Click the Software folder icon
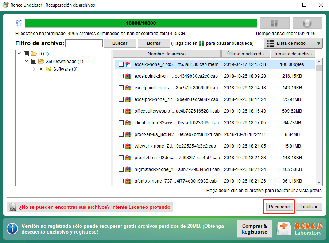This screenshot has width=329, height=243. click(49, 69)
